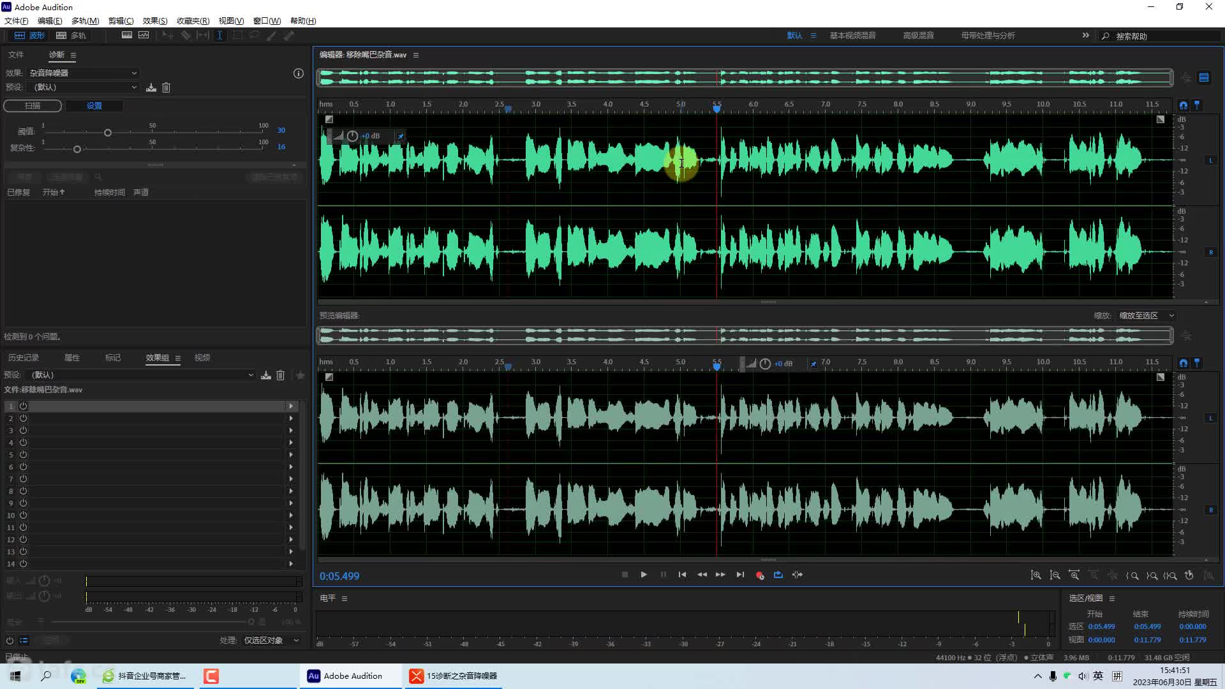Toggle the show-preview-editor icon beside overview

(x=1204, y=78)
